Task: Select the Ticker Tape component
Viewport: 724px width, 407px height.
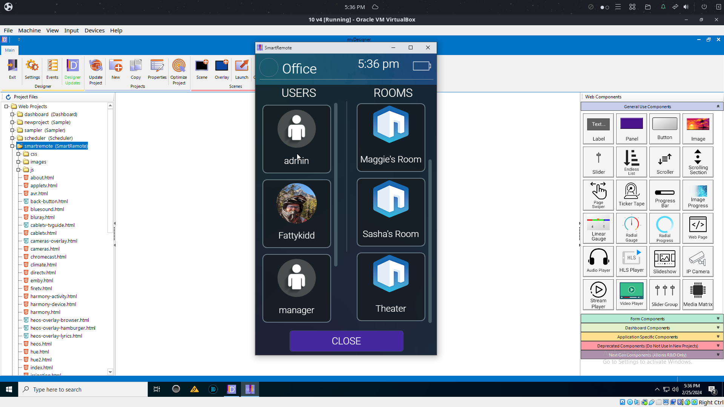Action: (x=632, y=195)
